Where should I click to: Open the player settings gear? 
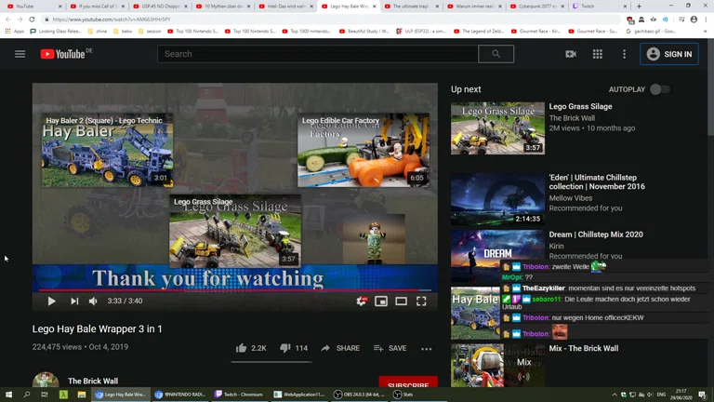[x=362, y=301]
